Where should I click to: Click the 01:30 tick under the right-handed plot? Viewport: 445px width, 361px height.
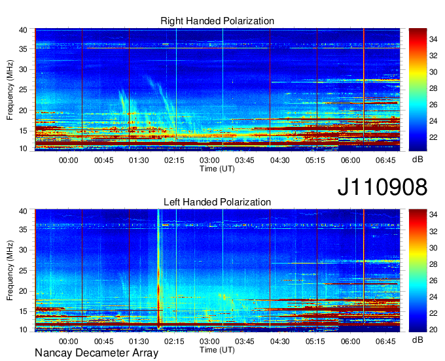pos(139,160)
